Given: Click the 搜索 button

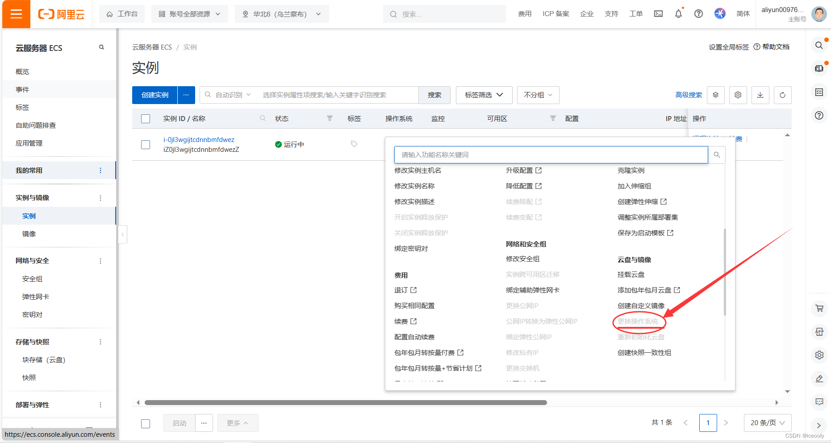Looking at the screenshot, I should click(434, 95).
